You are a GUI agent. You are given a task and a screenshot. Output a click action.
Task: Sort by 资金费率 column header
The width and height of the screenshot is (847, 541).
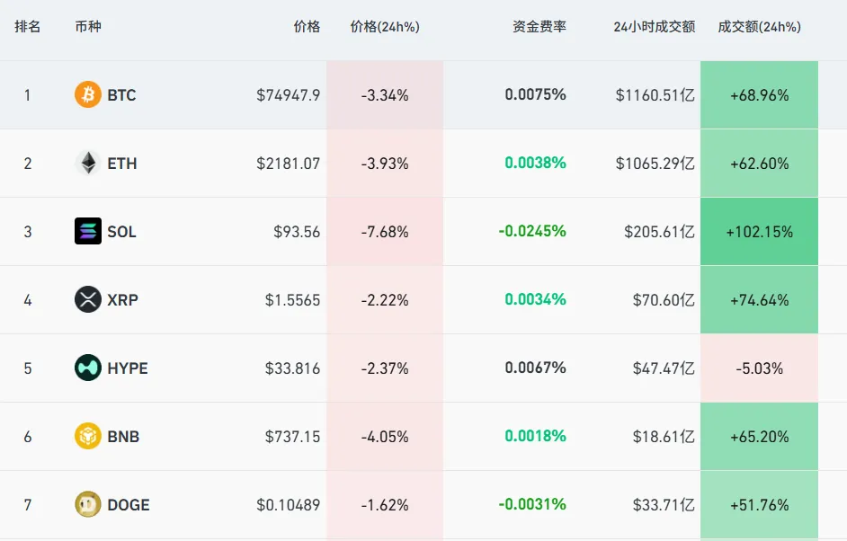click(x=539, y=27)
